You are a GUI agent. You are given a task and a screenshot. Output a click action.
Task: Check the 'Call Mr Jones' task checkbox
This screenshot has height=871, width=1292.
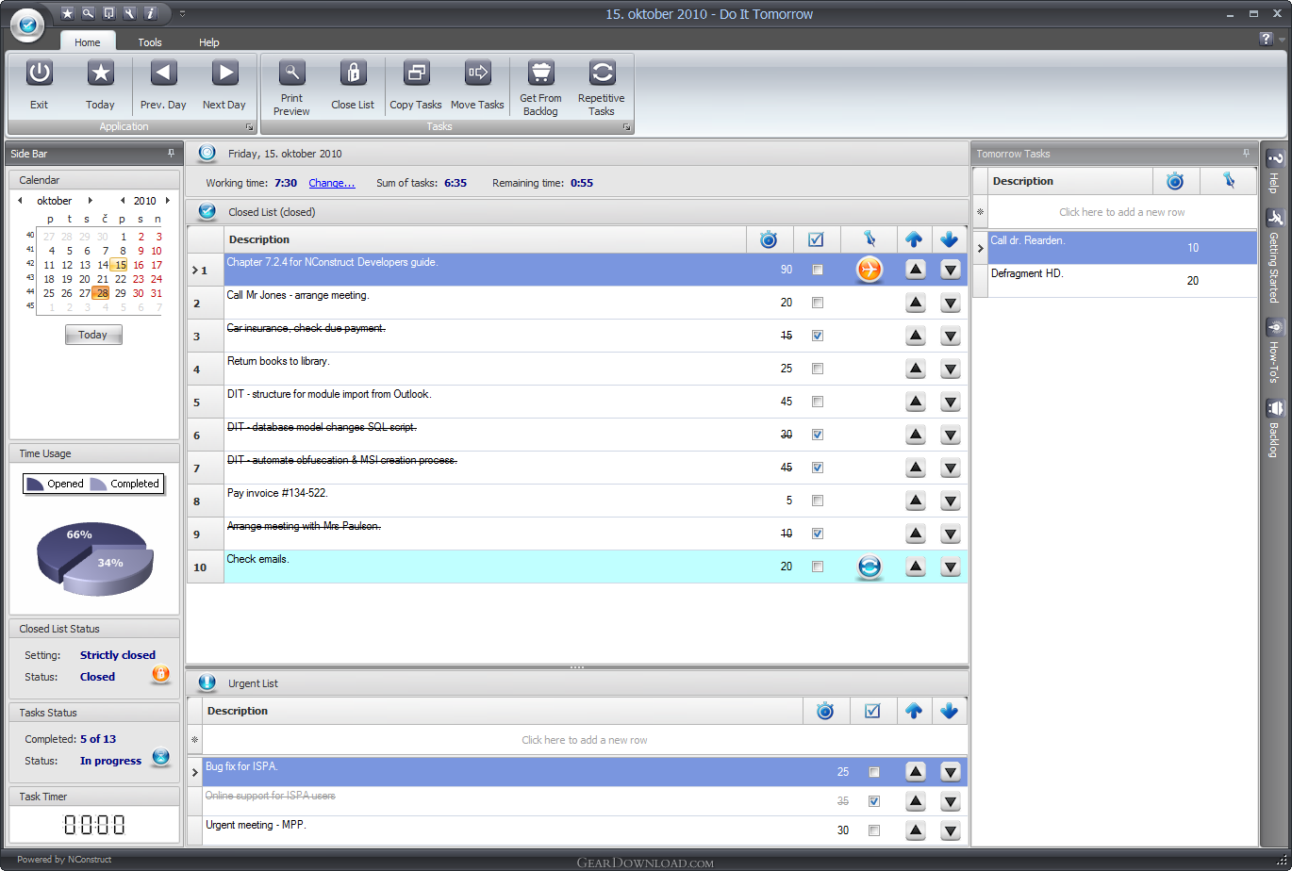click(x=818, y=303)
